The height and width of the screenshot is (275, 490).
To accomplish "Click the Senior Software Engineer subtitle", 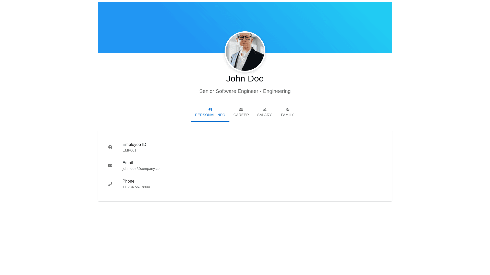I will click(245, 91).
